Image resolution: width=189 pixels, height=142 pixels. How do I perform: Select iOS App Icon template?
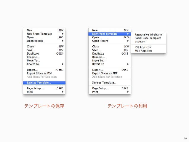click(148, 47)
